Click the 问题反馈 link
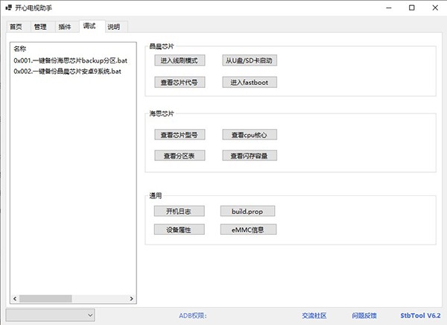 point(364,315)
